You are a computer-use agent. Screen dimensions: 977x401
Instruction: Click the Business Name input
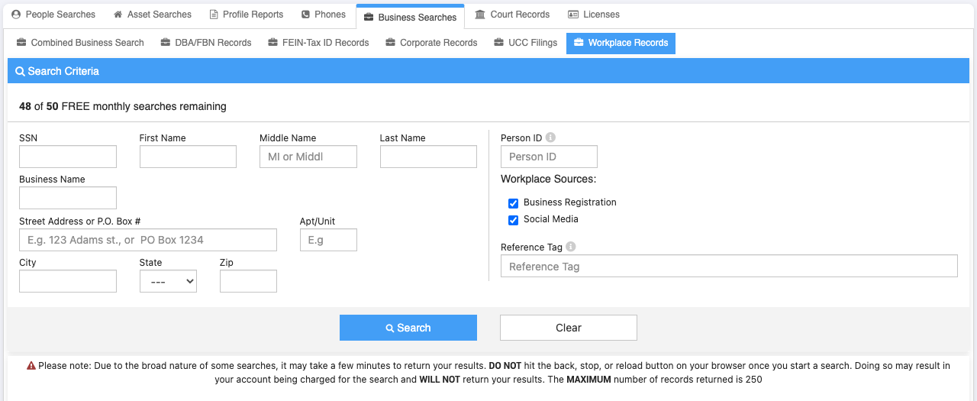pyautogui.click(x=68, y=198)
